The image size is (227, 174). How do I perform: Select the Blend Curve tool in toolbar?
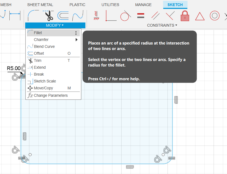78,16
